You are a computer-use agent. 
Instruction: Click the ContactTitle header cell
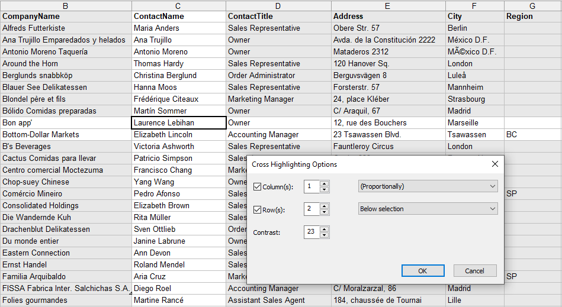pos(278,17)
